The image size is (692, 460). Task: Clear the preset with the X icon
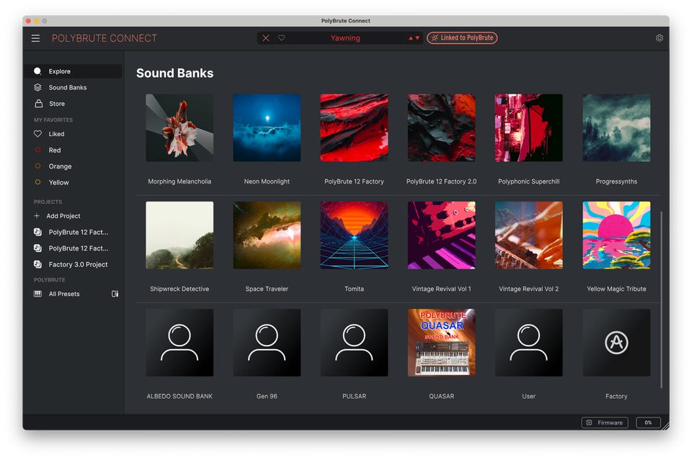tap(266, 38)
